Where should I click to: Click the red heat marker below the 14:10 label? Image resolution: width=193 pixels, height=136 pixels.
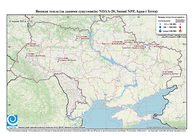pos(76,40)
